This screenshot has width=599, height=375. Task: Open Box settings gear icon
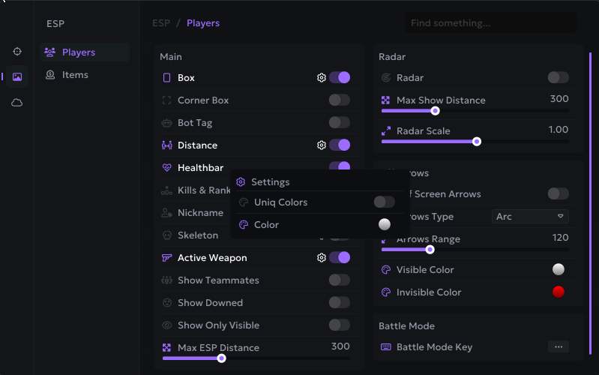(x=322, y=78)
